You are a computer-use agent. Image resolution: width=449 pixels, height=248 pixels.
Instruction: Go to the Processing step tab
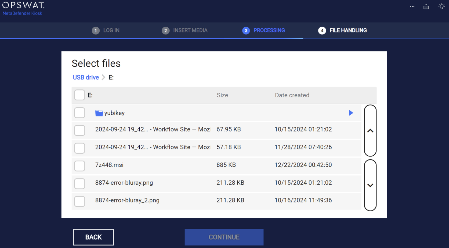point(269,31)
